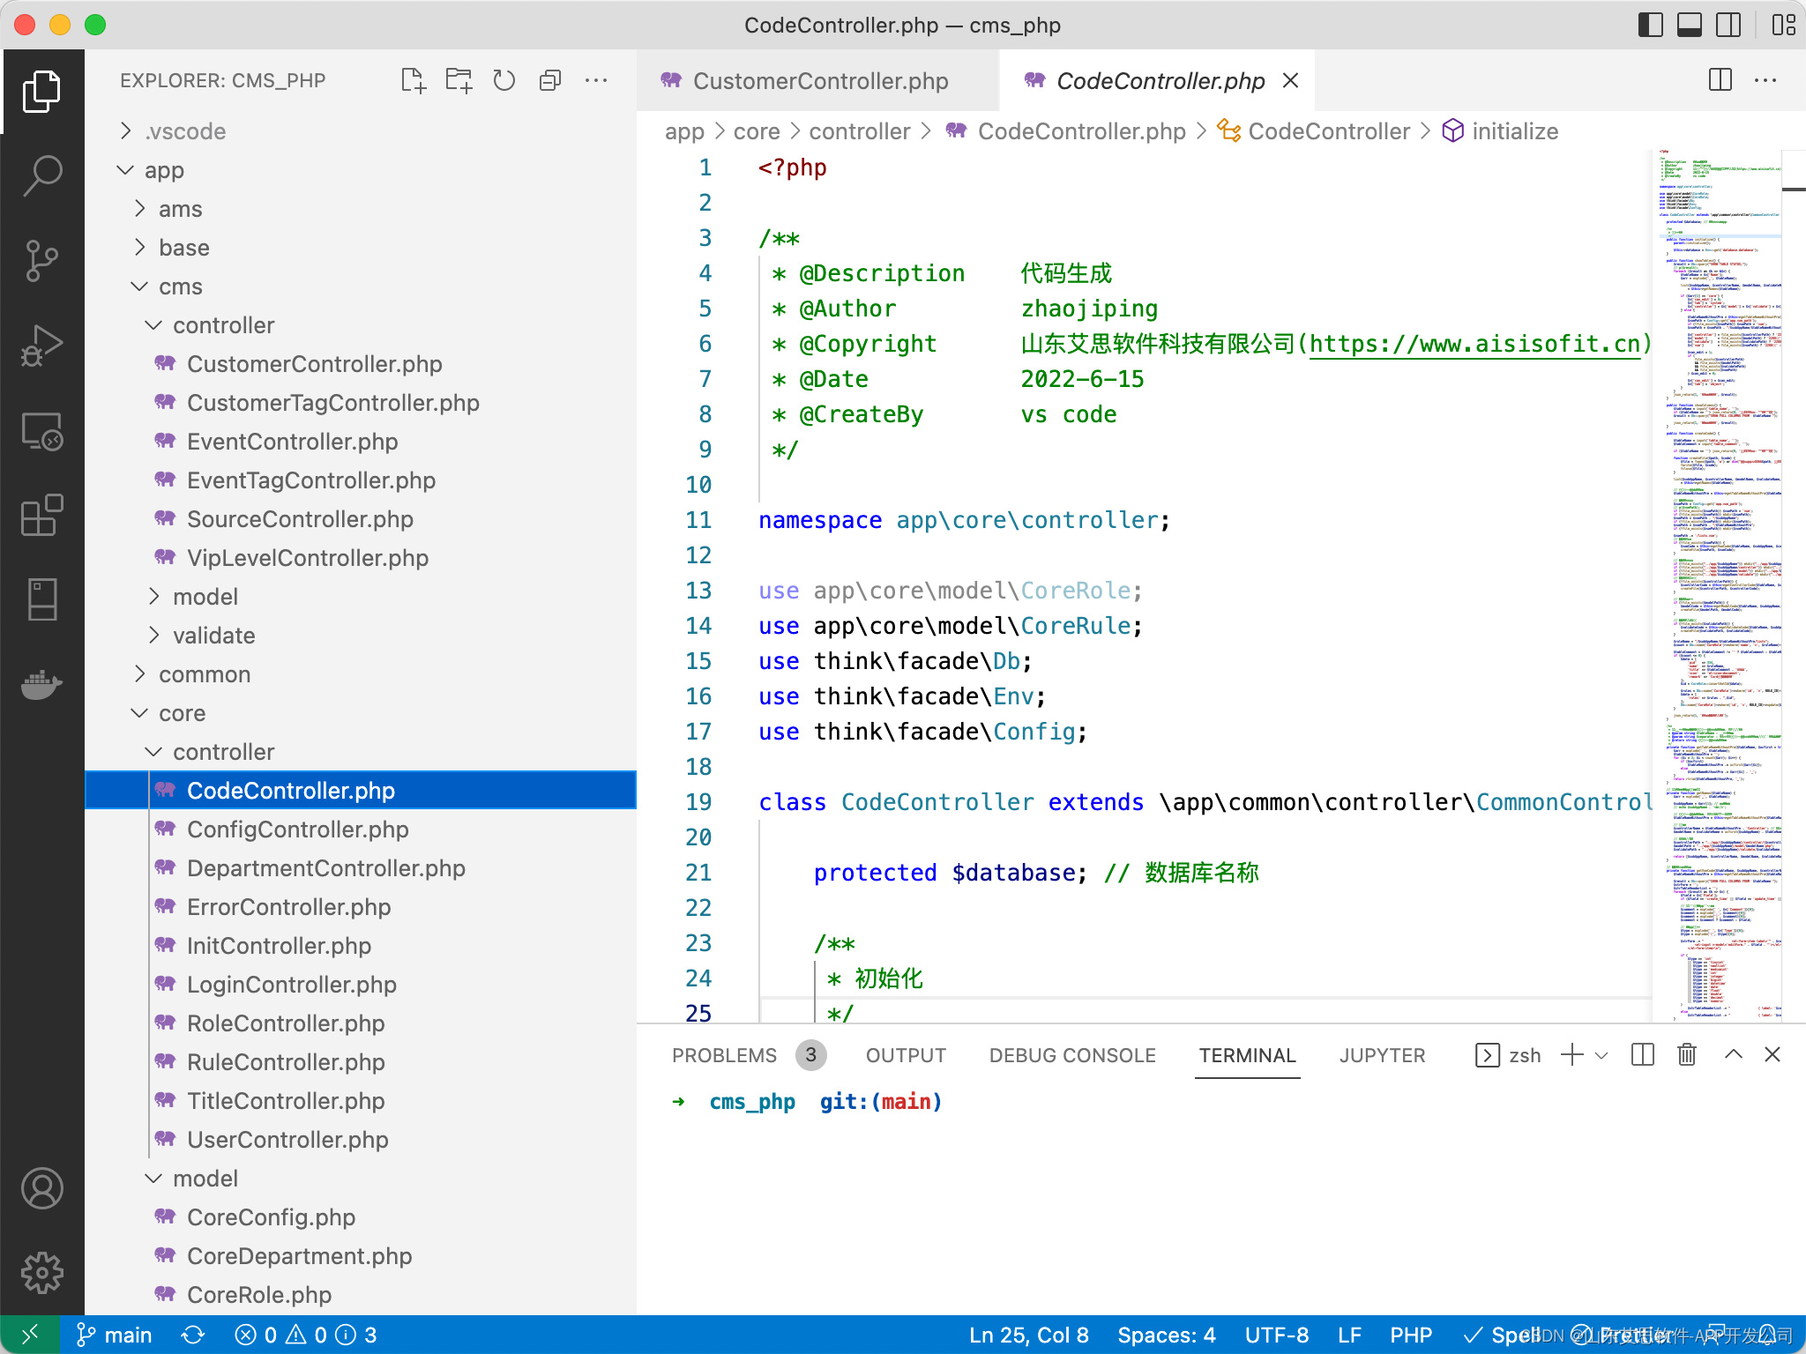The image size is (1806, 1354).
Task: Open new terminal launch profile dropdown
Action: click(x=1602, y=1055)
